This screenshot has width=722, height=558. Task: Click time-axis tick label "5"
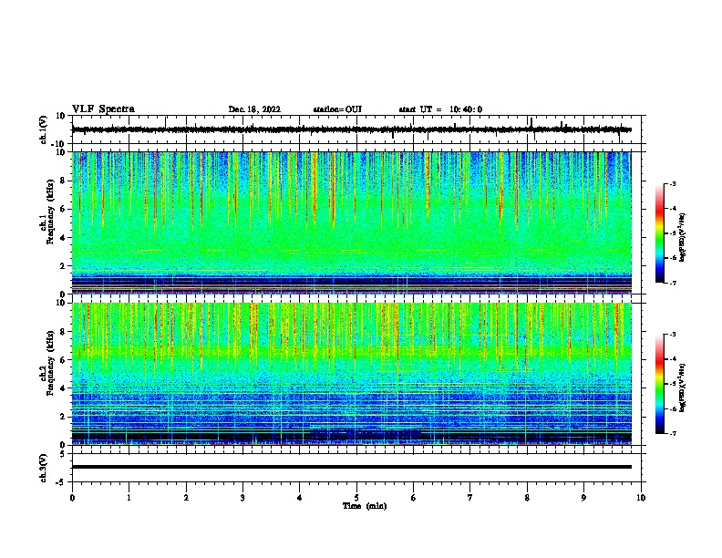[356, 498]
